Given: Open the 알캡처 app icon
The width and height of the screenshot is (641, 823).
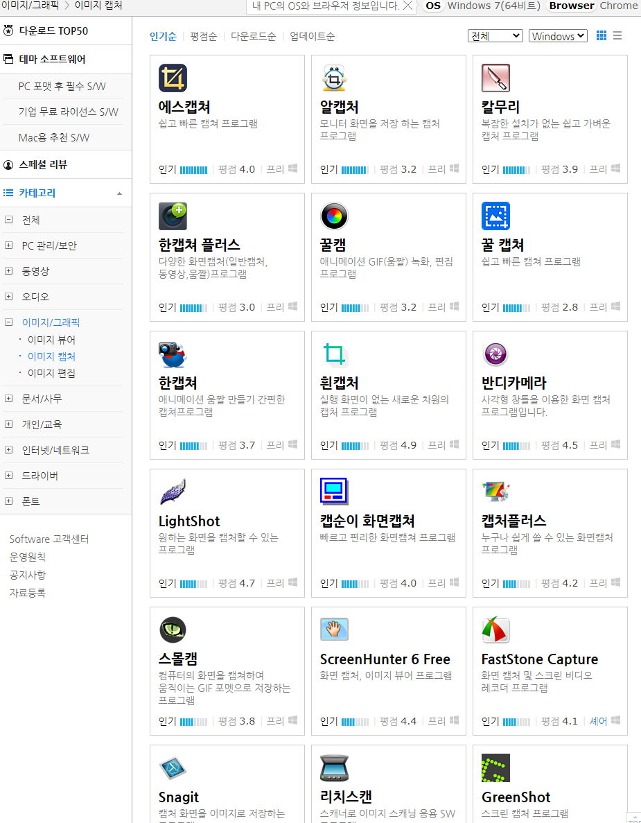Looking at the screenshot, I should tap(334, 78).
